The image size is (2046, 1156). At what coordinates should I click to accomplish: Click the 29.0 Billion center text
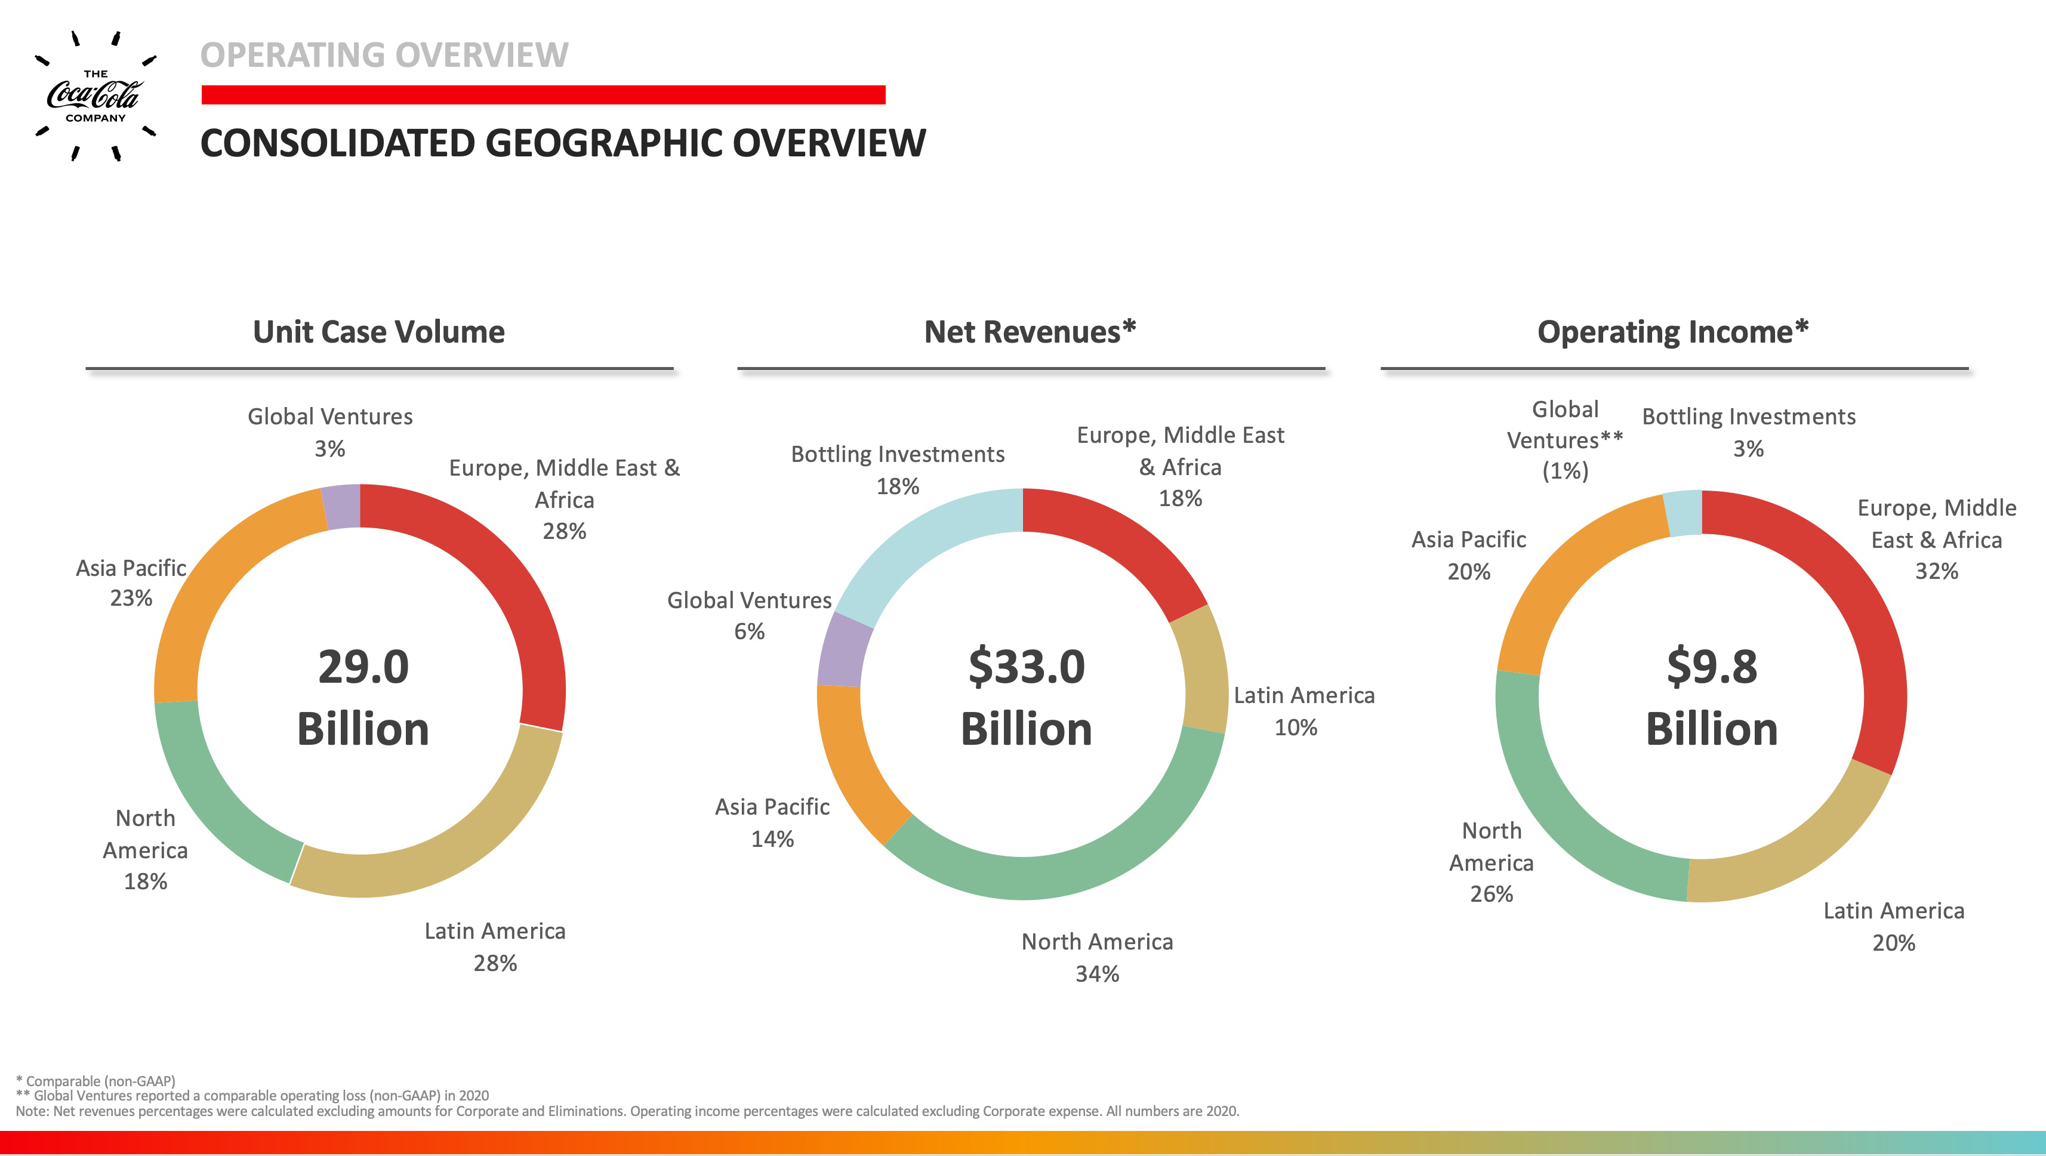click(363, 697)
